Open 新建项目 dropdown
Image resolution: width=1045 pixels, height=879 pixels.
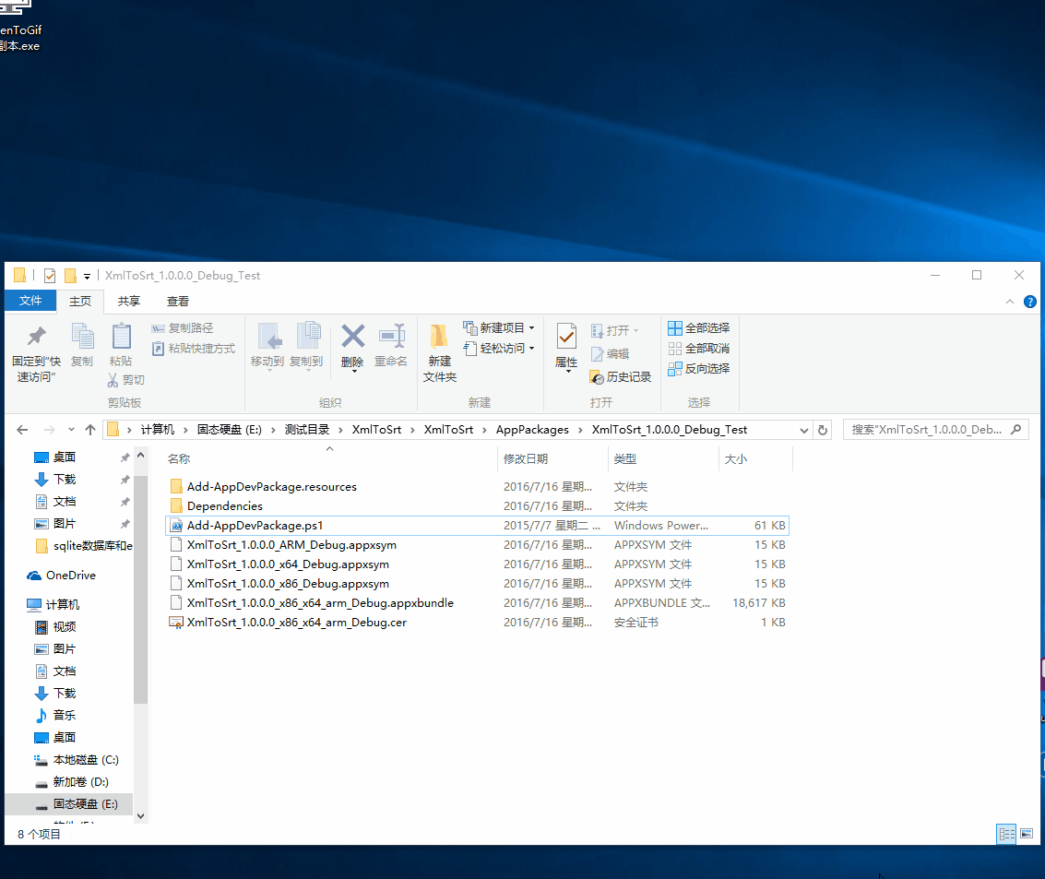coord(498,327)
